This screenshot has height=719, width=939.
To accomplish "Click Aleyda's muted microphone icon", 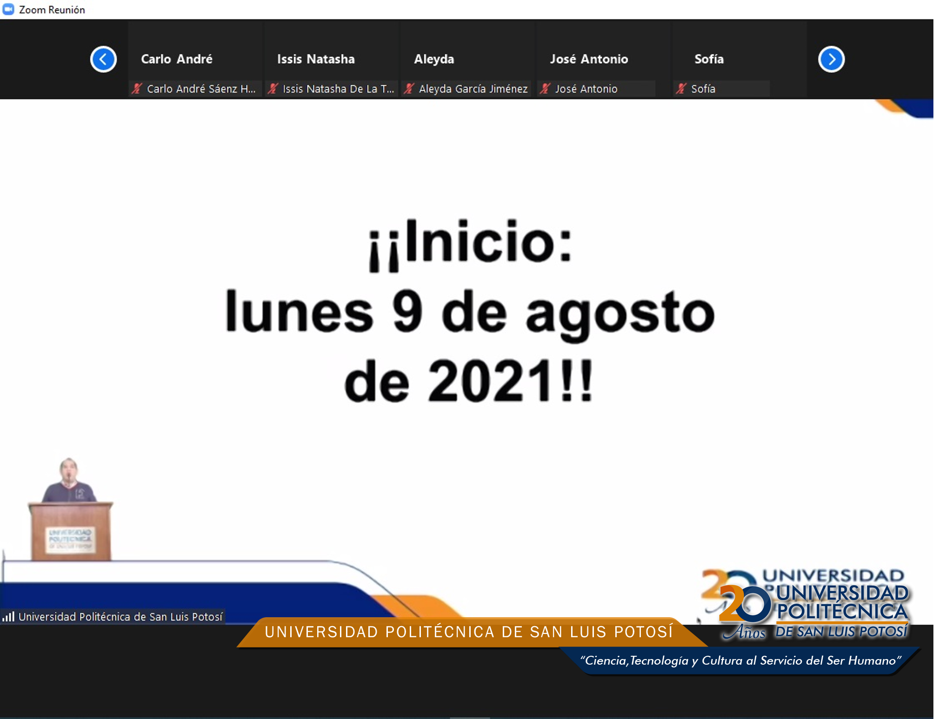I will pyautogui.click(x=409, y=89).
